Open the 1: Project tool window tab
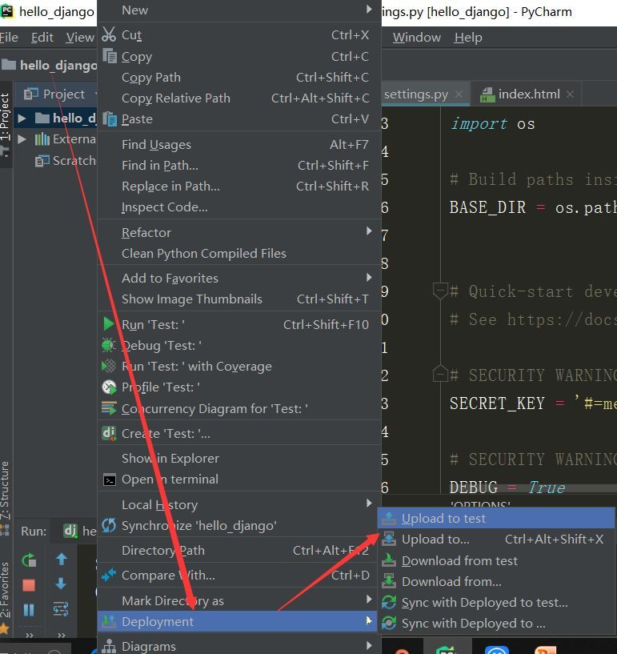Screen dimensions: 617x654 tap(5, 125)
